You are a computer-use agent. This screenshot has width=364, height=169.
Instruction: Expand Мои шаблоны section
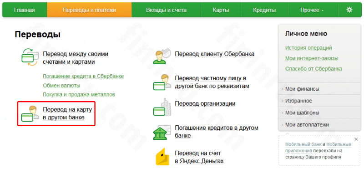319,113
